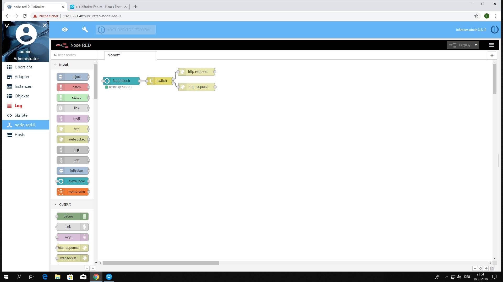The width and height of the screenshot is (503, 282).
Task: Add a new flow tab with plus
Action: point(492,55)
